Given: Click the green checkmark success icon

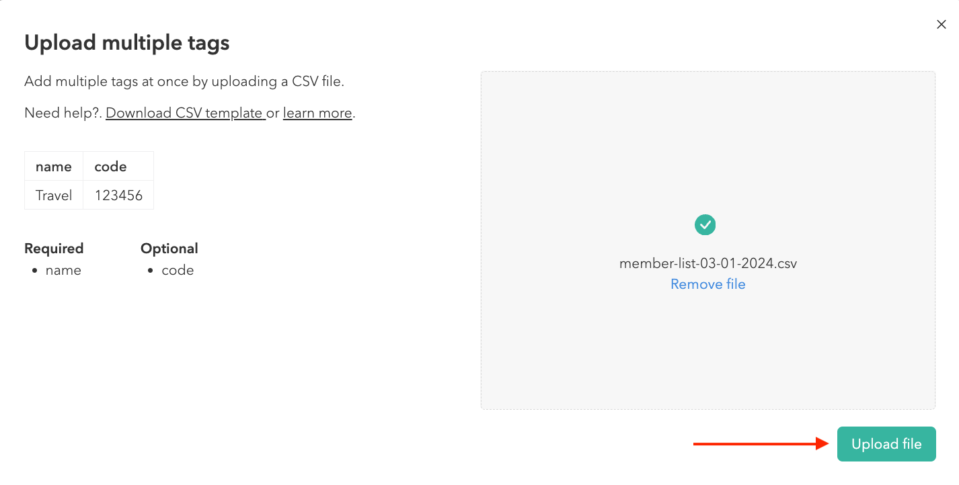Looking at the screenshot, I should tap(705, 224).
